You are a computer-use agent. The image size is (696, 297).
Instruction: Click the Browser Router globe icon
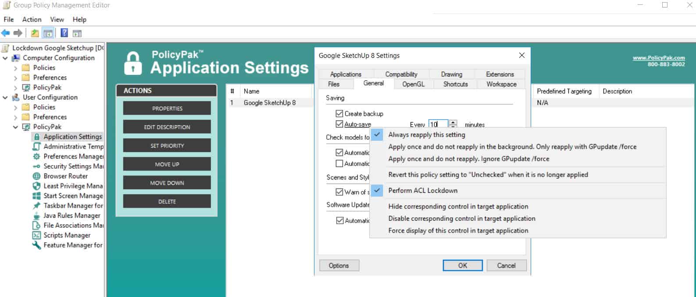[37, 176]
